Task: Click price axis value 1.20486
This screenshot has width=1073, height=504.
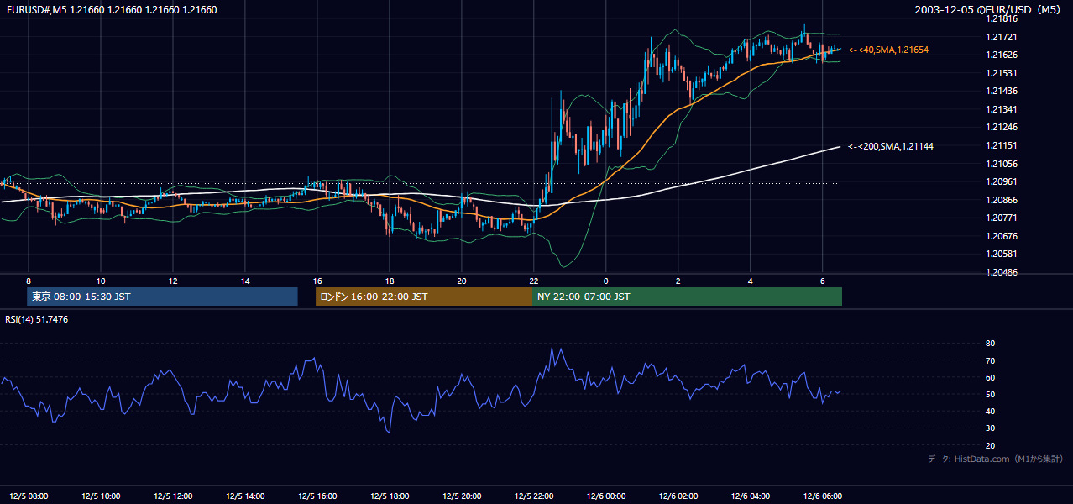Action: (x=1001, y=272)
